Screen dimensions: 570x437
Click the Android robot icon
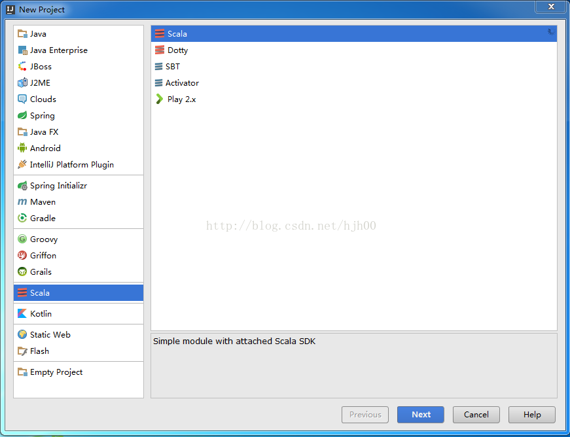(x=22, y=149)
